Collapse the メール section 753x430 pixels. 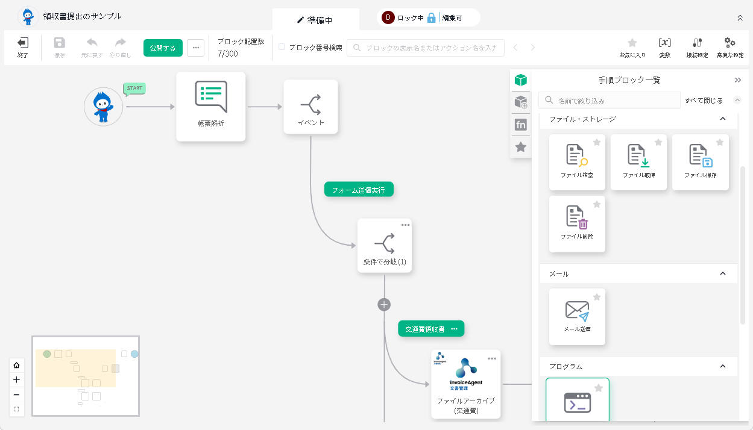(723, 274)
